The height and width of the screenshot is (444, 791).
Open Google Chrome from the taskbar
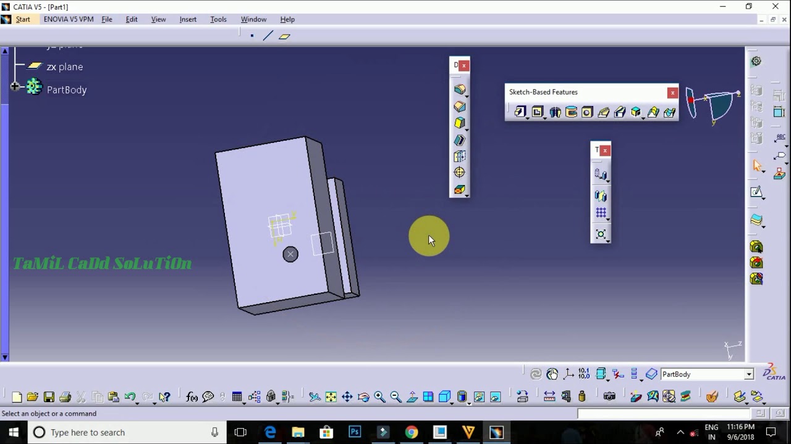click(411, 432)
